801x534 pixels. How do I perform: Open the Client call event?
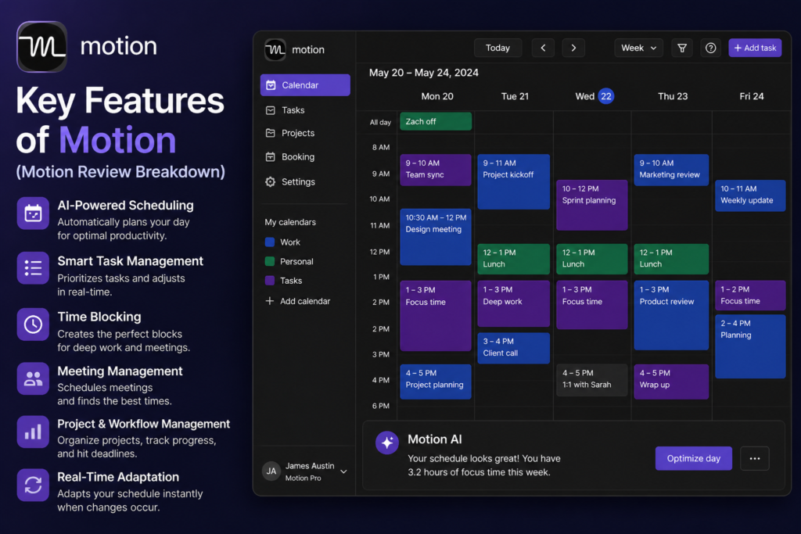[x=513, y=348]
